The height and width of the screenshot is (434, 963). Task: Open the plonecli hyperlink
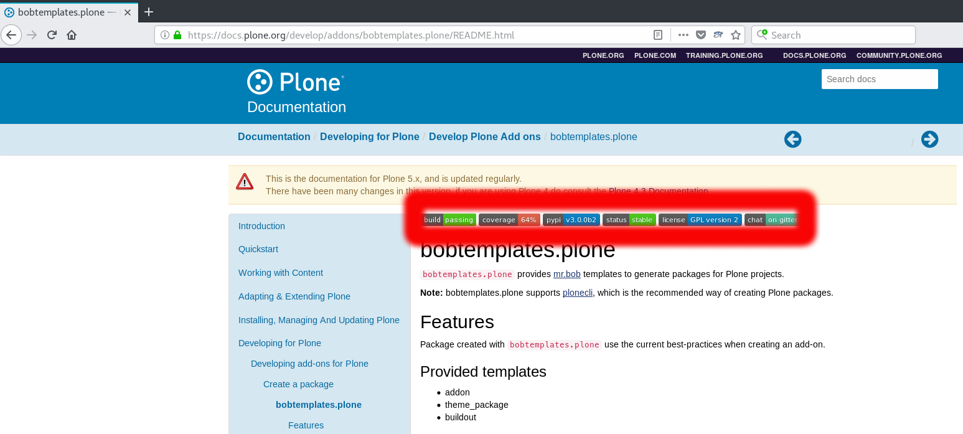(578, 293)
